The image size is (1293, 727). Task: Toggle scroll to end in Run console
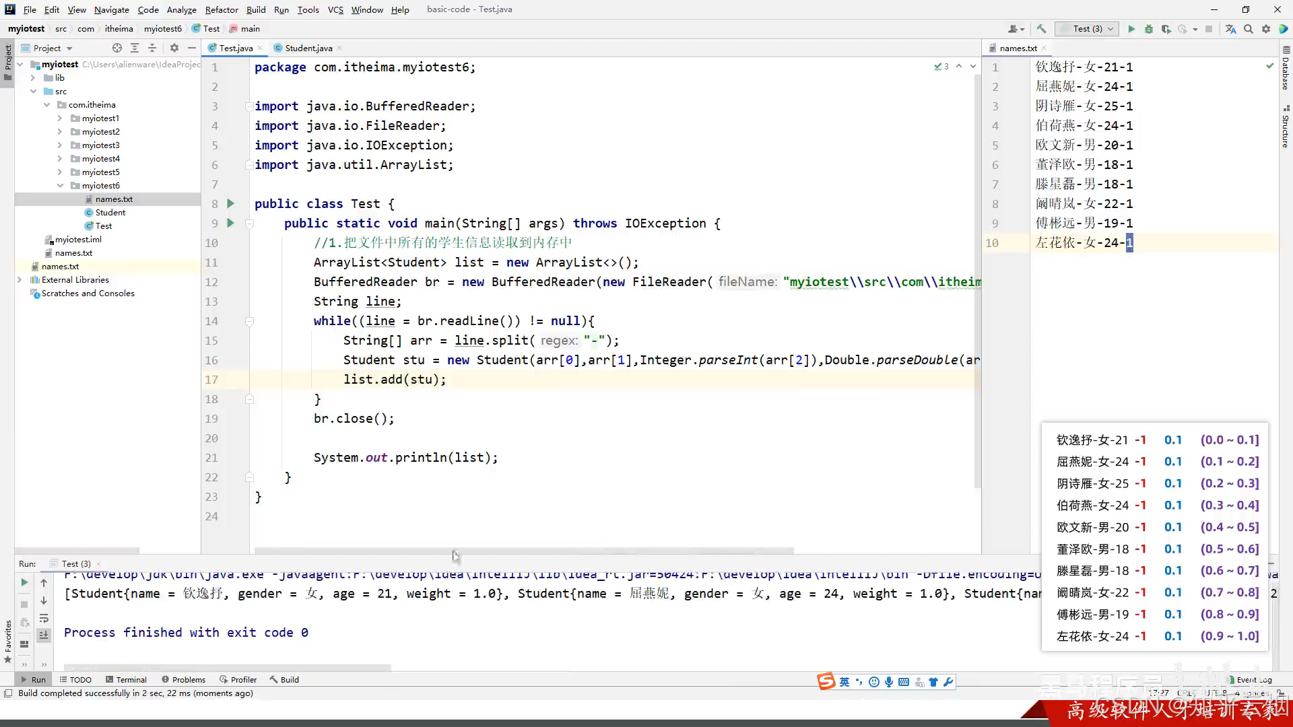(44, 635)
